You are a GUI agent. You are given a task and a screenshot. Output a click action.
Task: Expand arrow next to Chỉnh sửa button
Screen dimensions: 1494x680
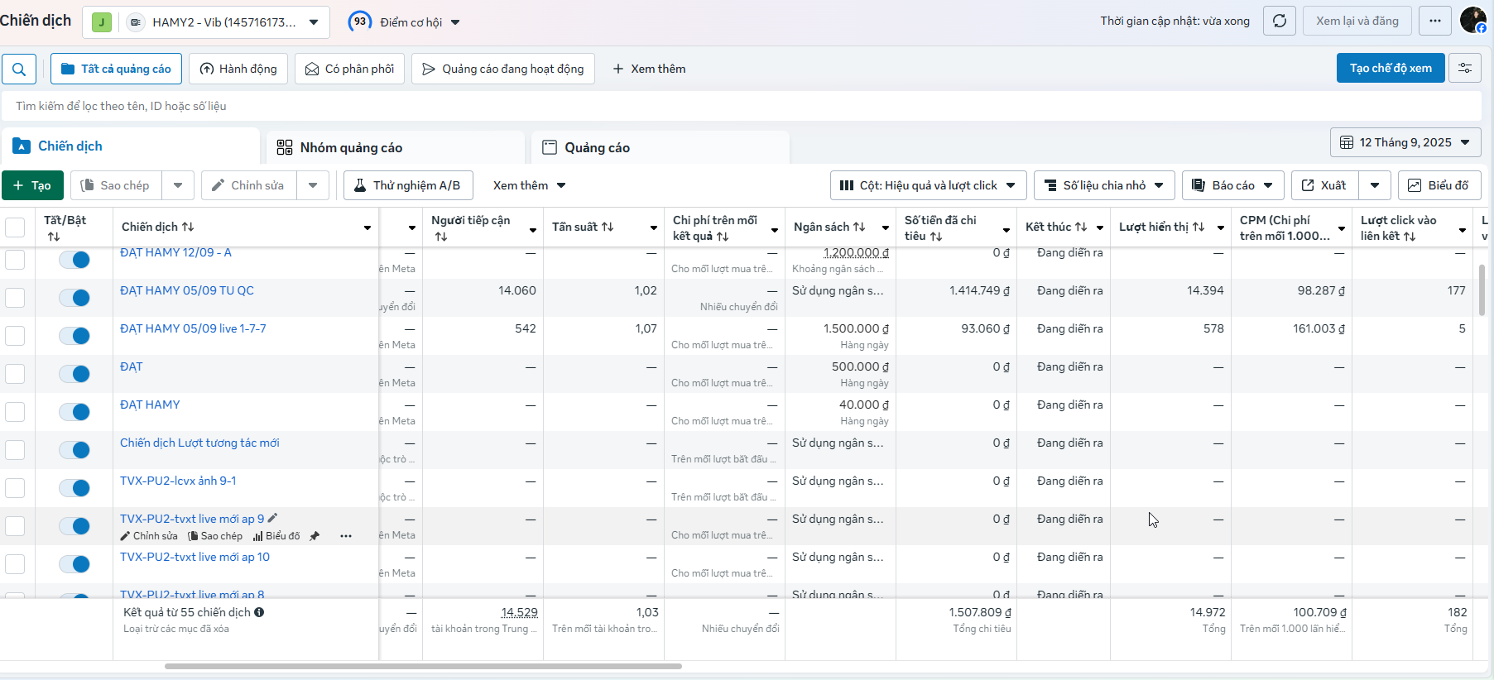click(313, 185)
